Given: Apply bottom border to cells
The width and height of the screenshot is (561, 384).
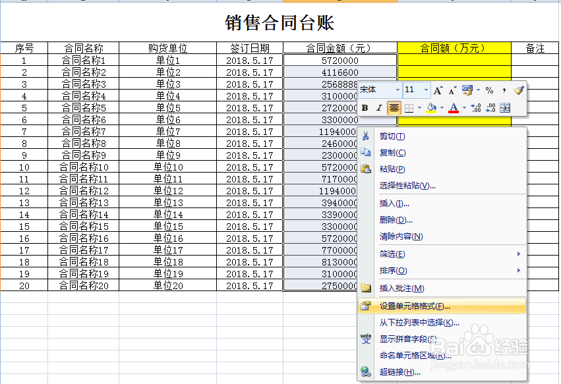Looking at the screenshot, I should click(409, 108).
